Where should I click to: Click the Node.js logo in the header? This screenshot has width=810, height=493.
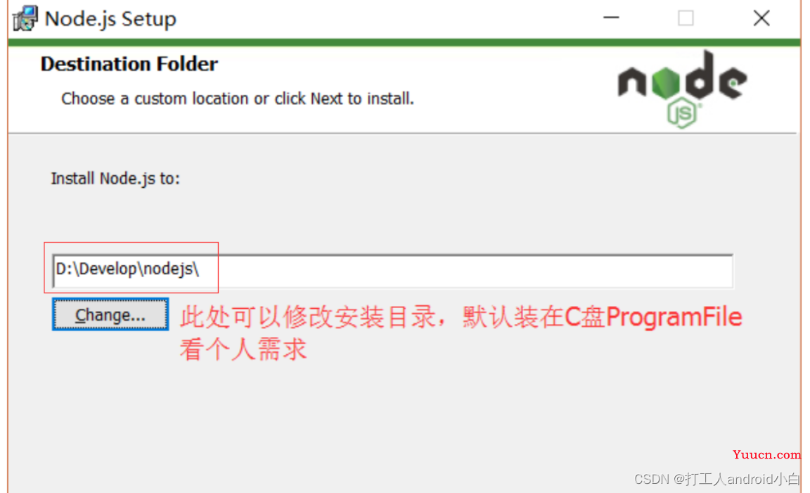click(682, 89)
